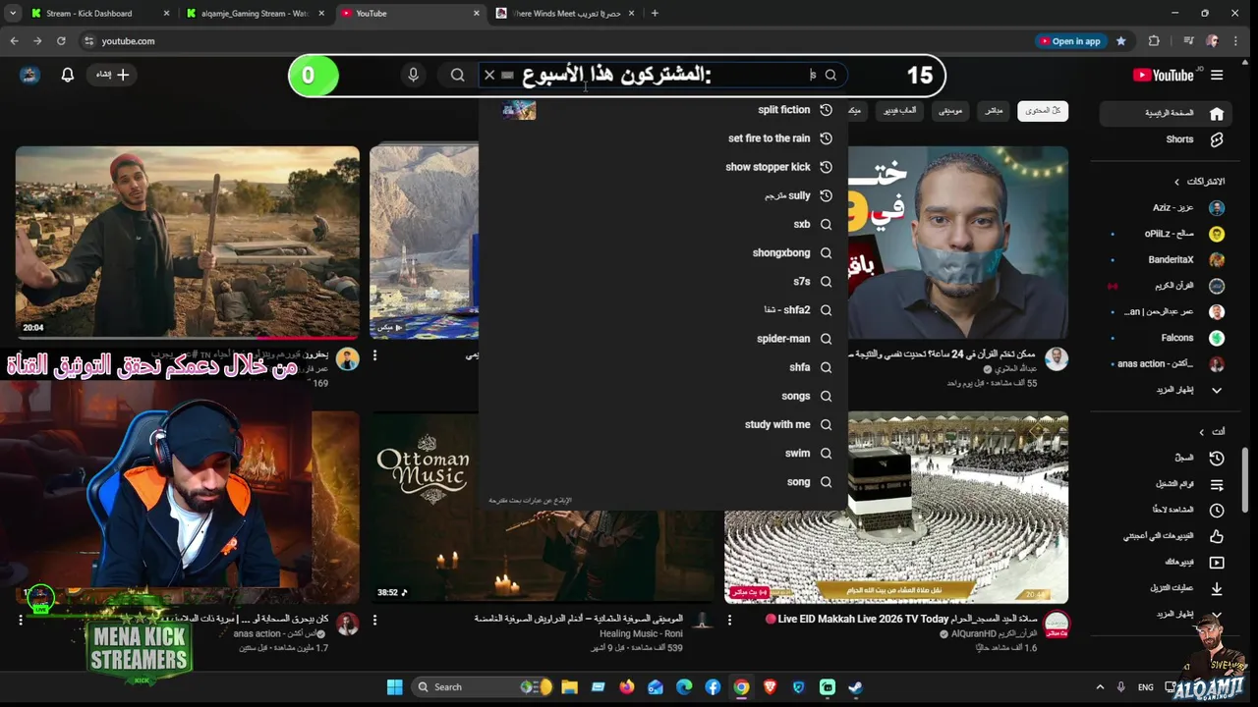Open the hamburger guide menu
This screenshot has width=1258, height=707.
pyautogui.click(x=1217, y=75)
